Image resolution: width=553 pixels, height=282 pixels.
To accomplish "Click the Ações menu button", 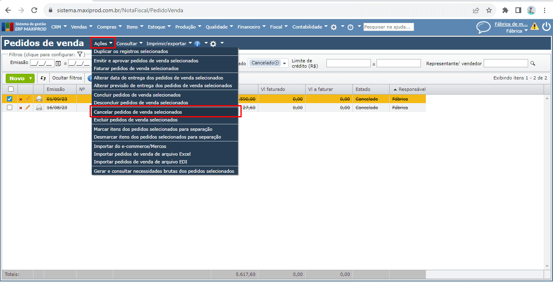I will click(103, 44).
